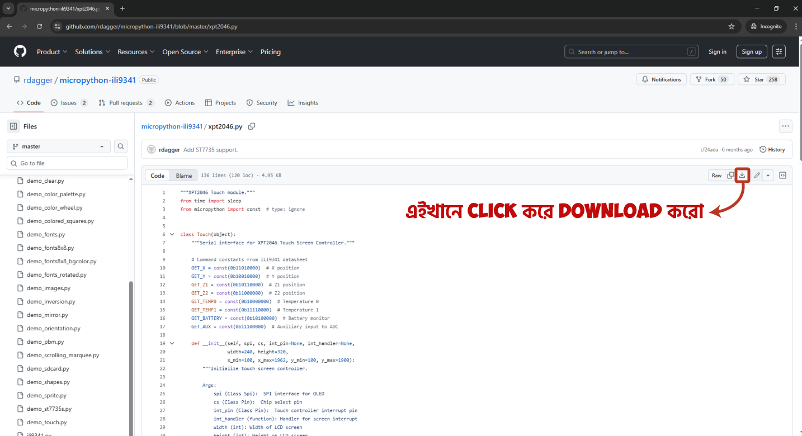Click the search files magnifier button
Screen dimensions: 802x436
click(x=121, y=146)
